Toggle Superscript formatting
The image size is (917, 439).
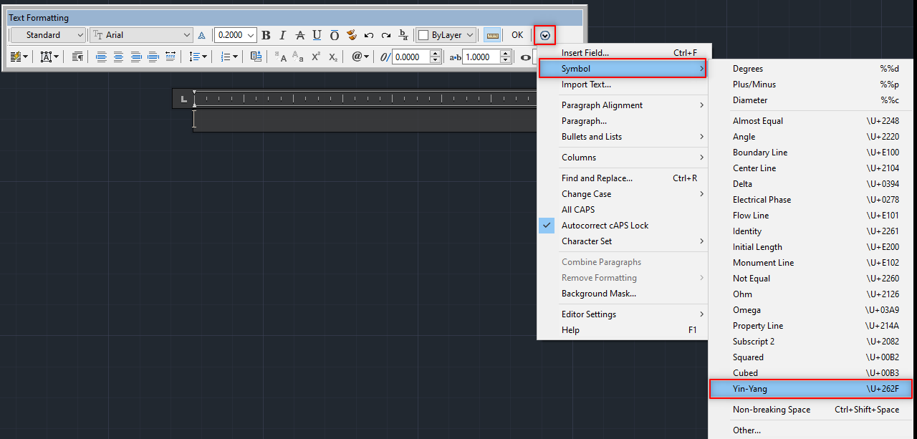(316, 57)
